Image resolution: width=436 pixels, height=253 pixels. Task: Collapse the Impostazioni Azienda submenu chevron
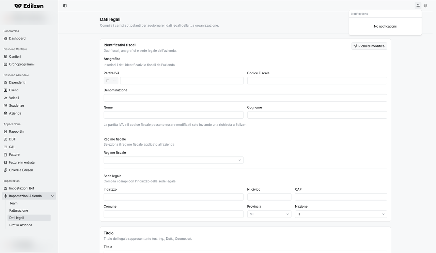pos(52,196)
